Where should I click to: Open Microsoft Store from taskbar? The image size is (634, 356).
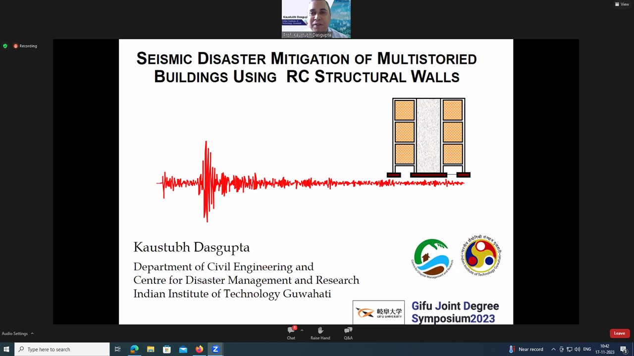(167, 349)
